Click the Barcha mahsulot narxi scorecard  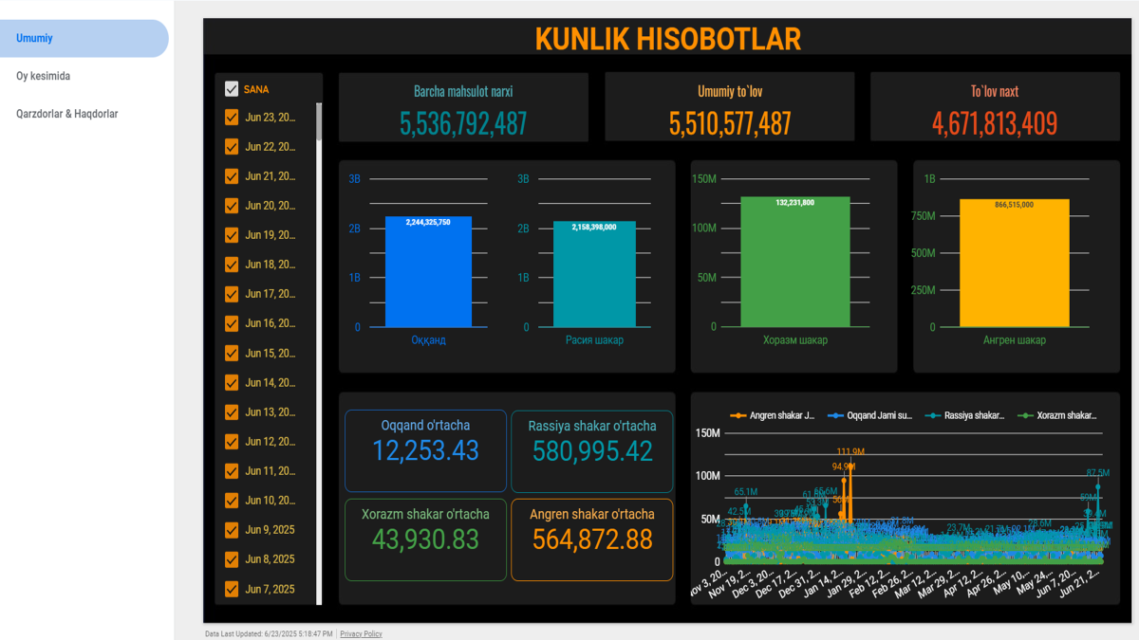(463, 108)
